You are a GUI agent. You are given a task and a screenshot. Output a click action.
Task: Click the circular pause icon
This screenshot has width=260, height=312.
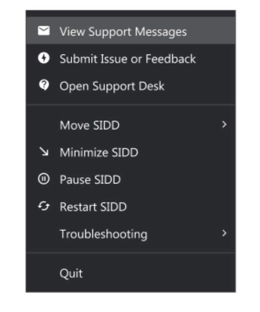tap(43, 179)
